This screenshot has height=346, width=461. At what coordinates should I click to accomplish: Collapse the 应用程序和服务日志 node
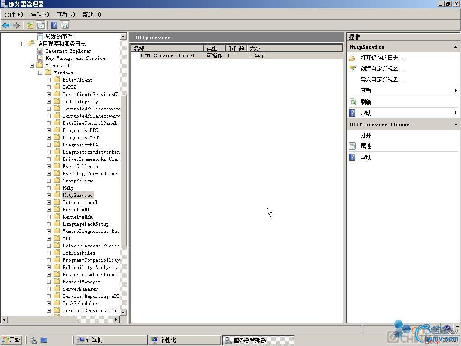23,44
